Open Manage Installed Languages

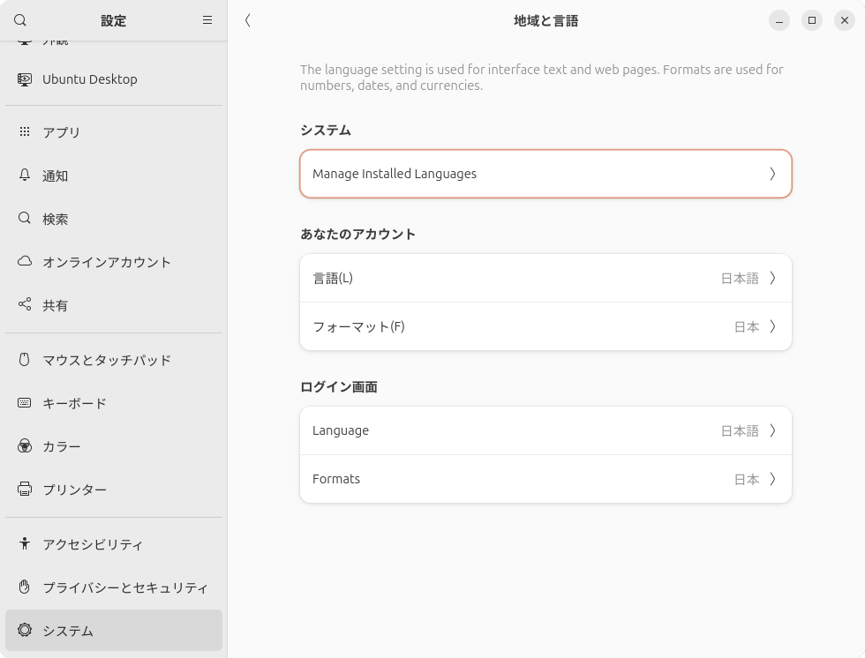click(545, 174)
